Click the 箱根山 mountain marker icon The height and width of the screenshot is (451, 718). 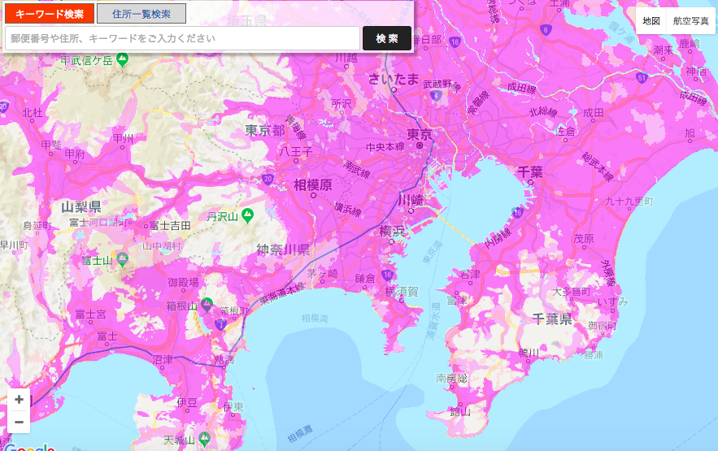tap(207, 305)
